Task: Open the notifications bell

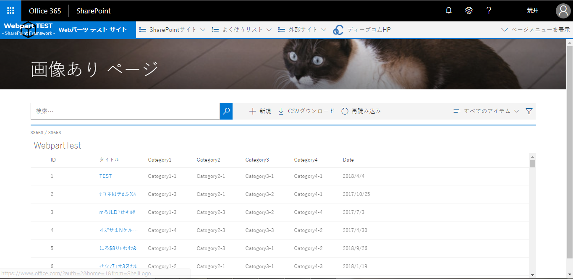Action: click(x=449, y=10)
